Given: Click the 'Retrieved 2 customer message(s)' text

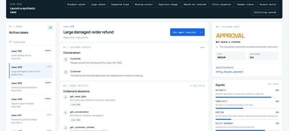Looking at the screenshot, I should [x=87, y=116].
